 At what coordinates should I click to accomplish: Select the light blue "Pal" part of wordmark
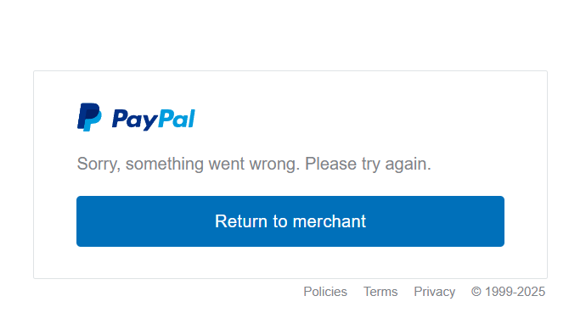177,119
